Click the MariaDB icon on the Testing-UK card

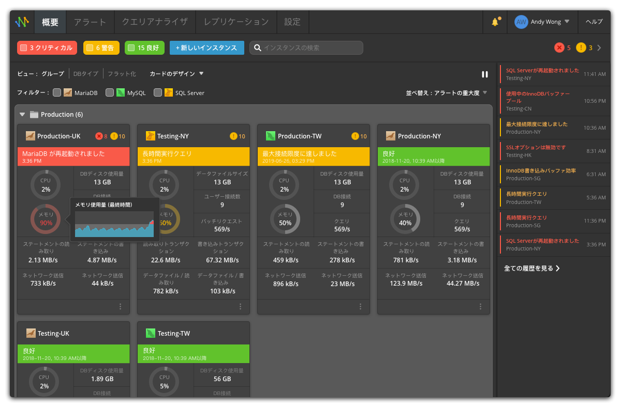[x=31, y=333]
